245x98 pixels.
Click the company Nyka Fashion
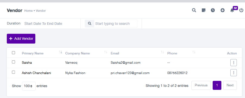click(75, 73)
